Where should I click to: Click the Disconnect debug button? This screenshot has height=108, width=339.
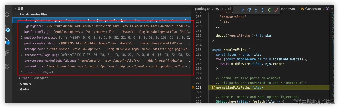click(x=276, y=10)
